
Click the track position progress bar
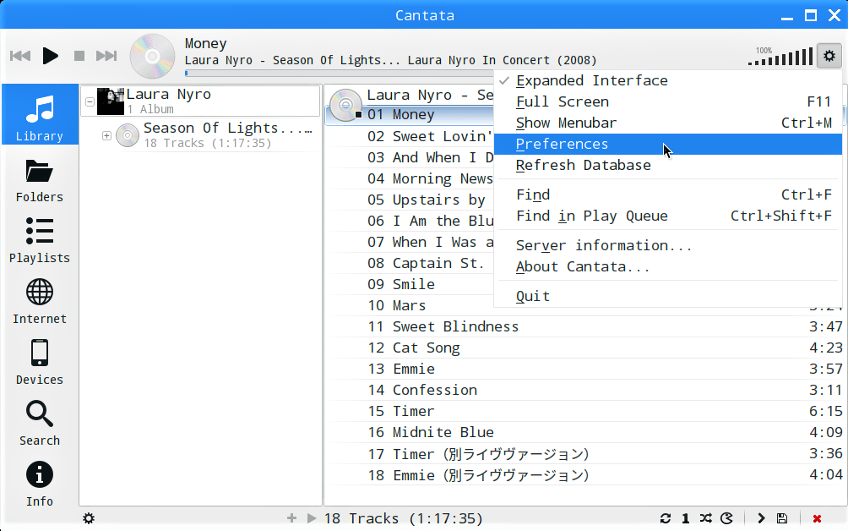(339, 73)
